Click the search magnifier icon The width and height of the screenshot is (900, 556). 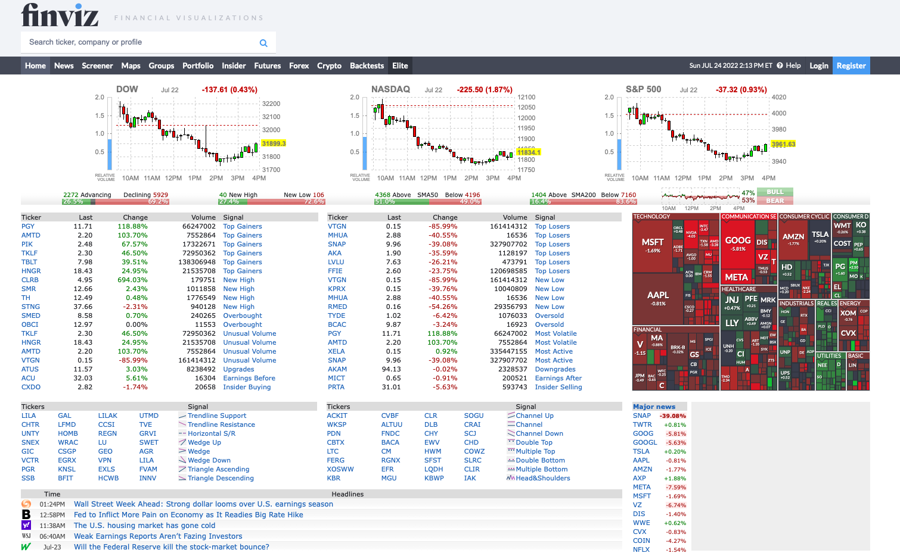tap(263, 43)
